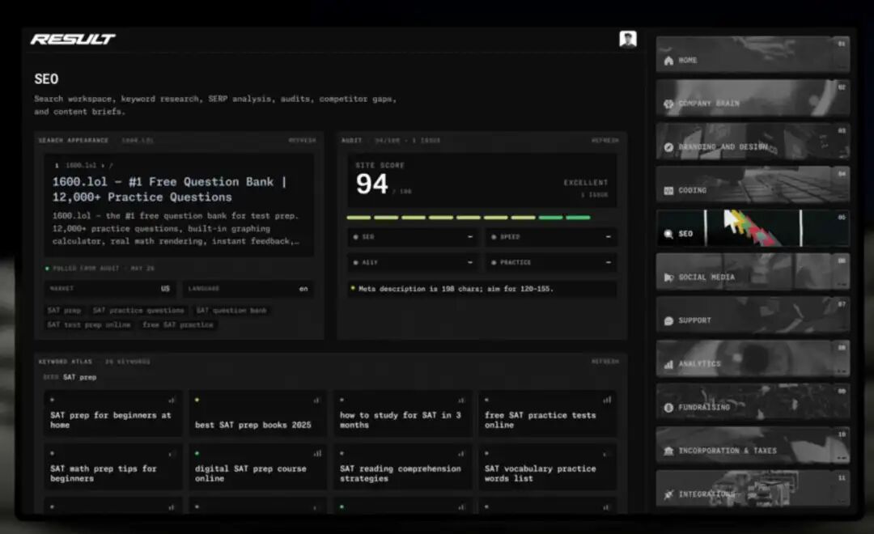
Task: Expand the Speed audit category row
Action: [x=551, y=237]
